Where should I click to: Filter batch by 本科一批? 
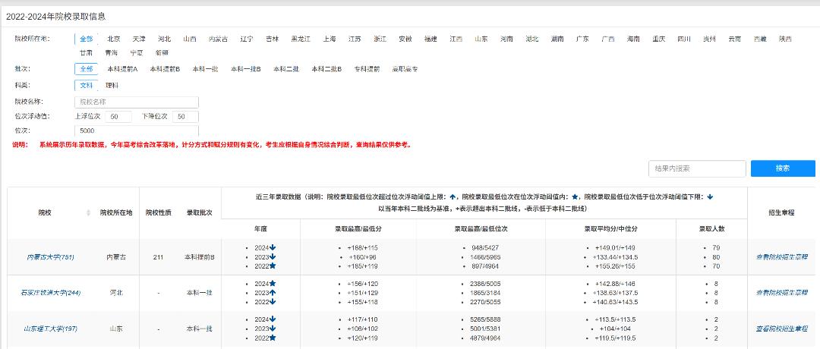point(203,69)
